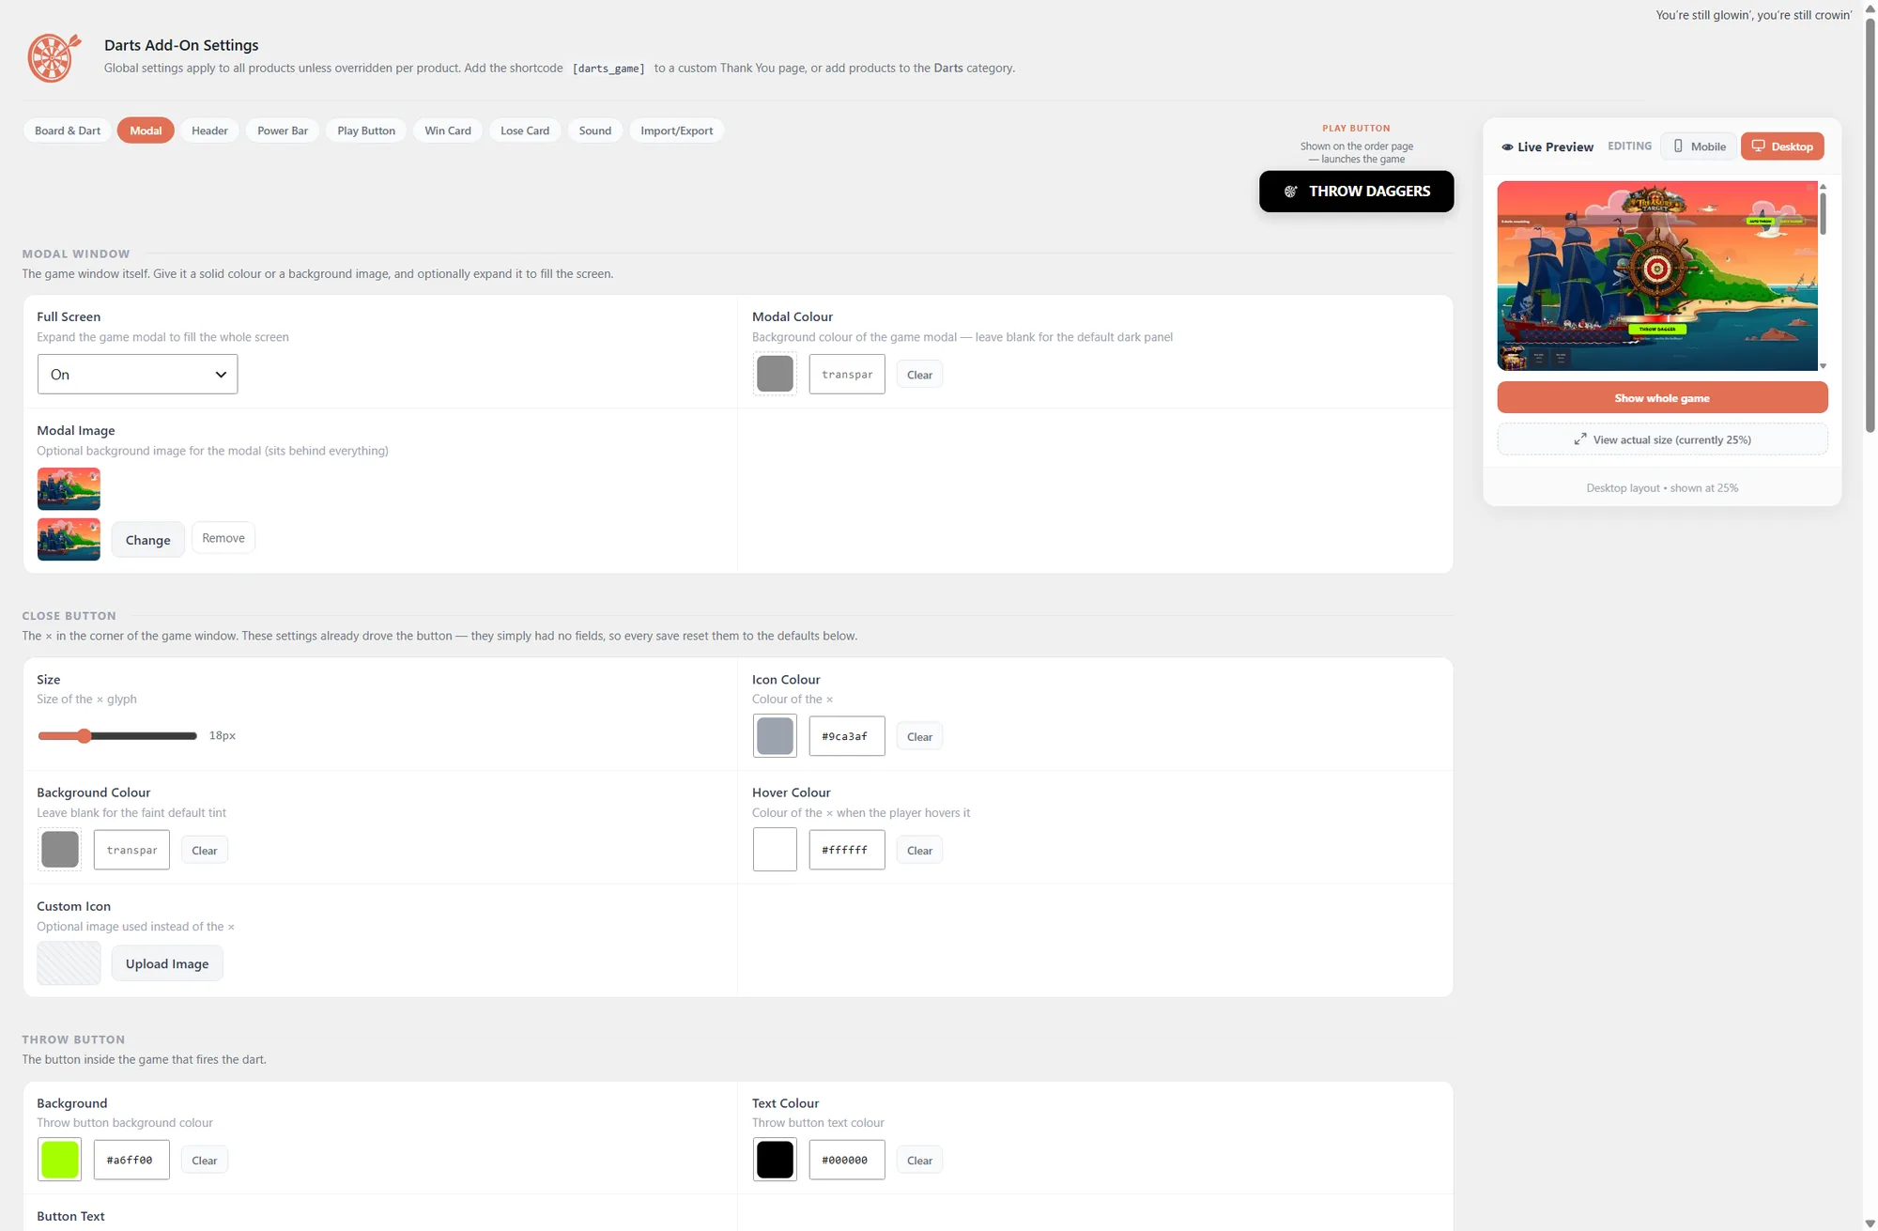Click the EDITING label in Live Preview
Image resolution: width=1878 pixels, height=1231 pixels.
click(x=1629, y=146)
